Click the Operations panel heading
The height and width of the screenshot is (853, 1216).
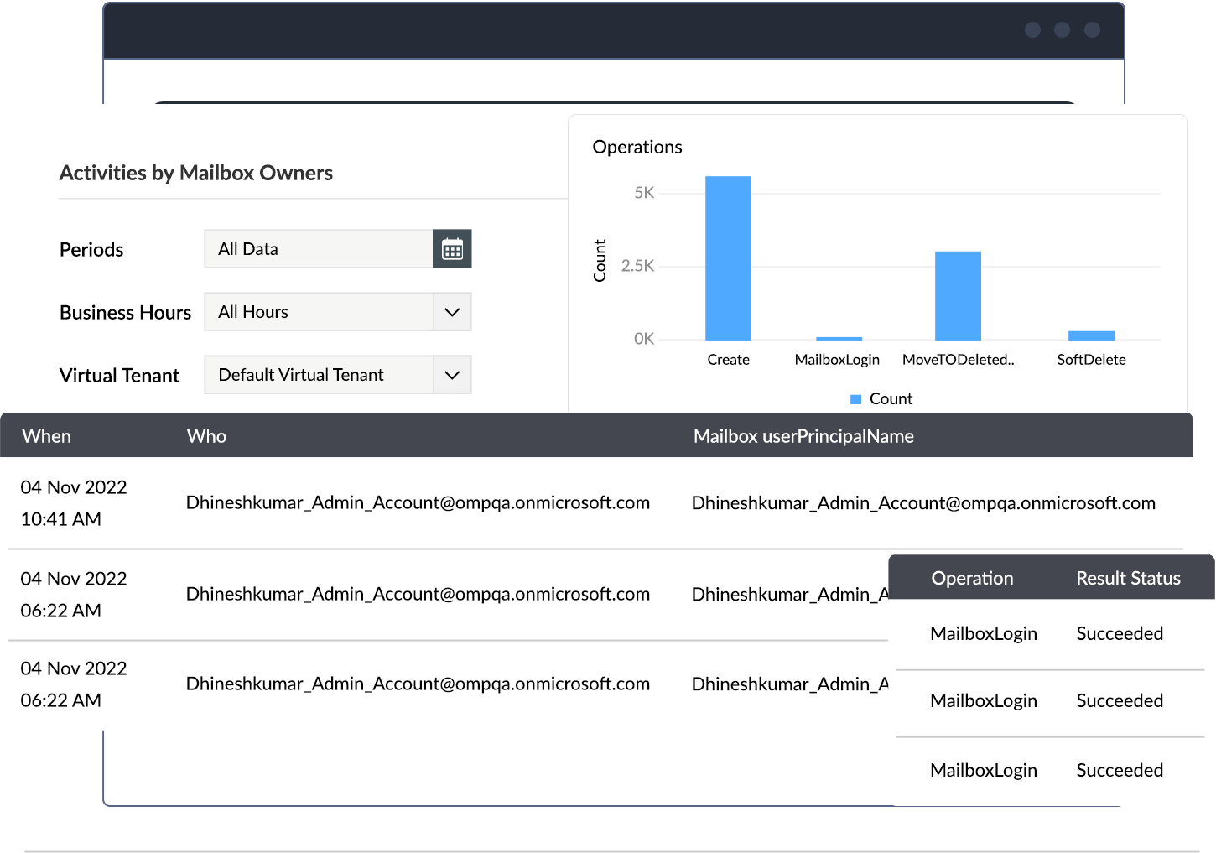tap(637, 147)
